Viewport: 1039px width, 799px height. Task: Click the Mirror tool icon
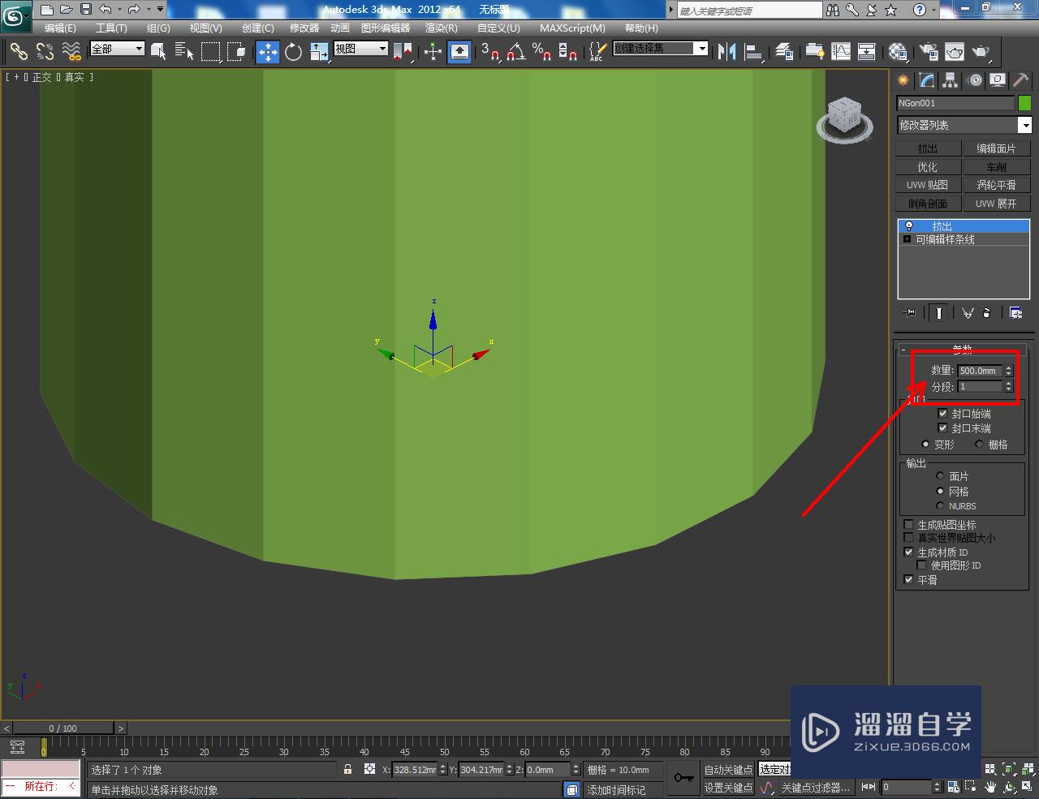coord(727,52)
